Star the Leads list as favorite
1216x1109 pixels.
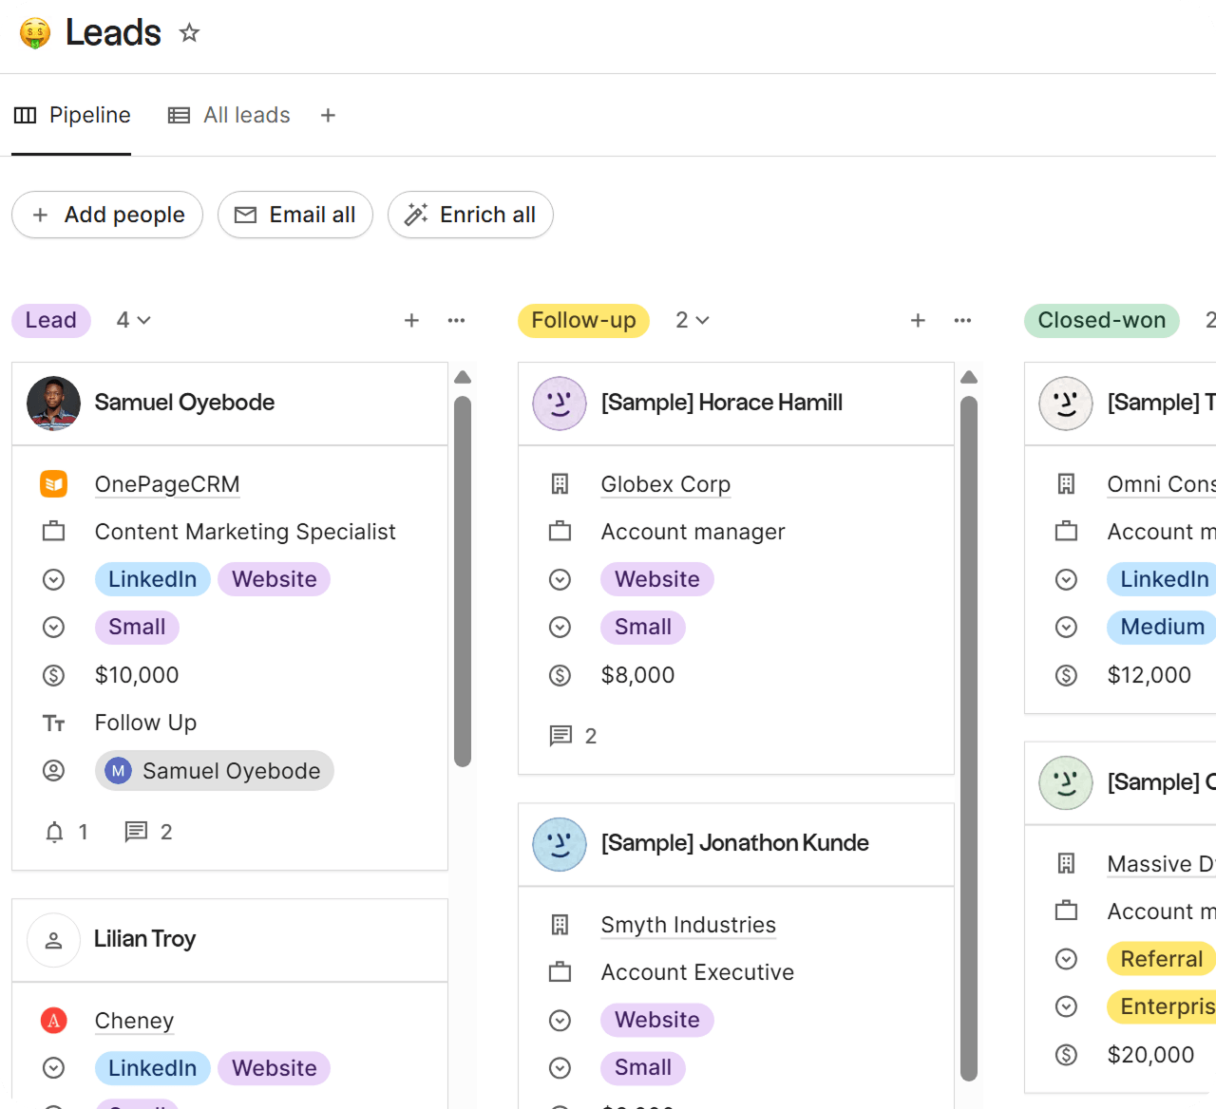point(190,33)
